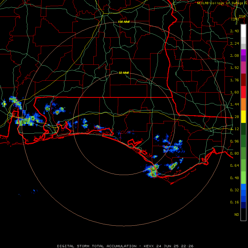Pick the orange band in the accumulation scale
248x248 pixels.
[x=243, y=104]
